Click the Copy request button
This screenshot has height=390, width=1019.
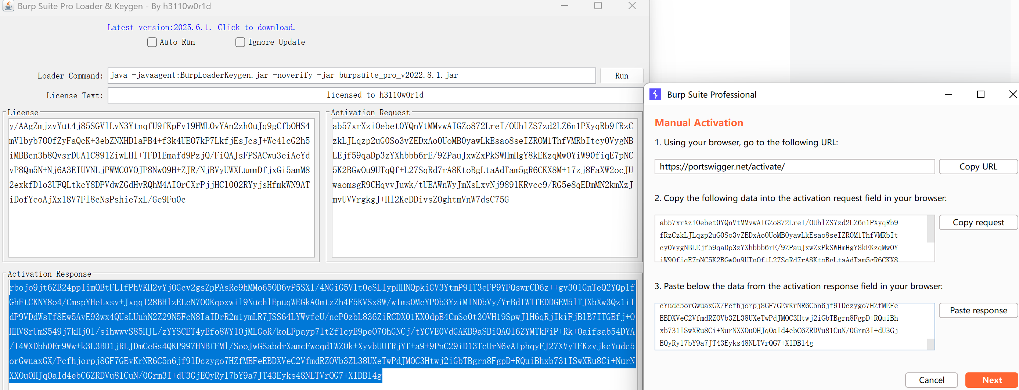978,222
